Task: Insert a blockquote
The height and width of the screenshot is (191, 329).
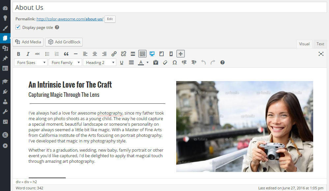Action: [66, 54]
